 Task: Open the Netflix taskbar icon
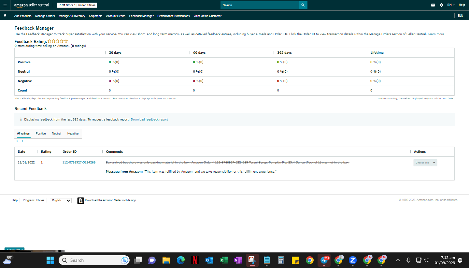195,260
